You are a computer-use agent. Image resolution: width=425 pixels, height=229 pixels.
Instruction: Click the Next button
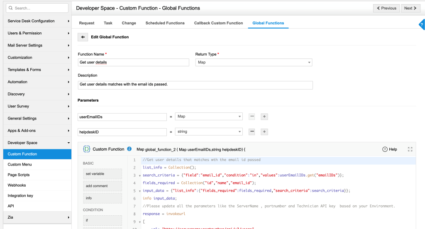coord(410,8)
